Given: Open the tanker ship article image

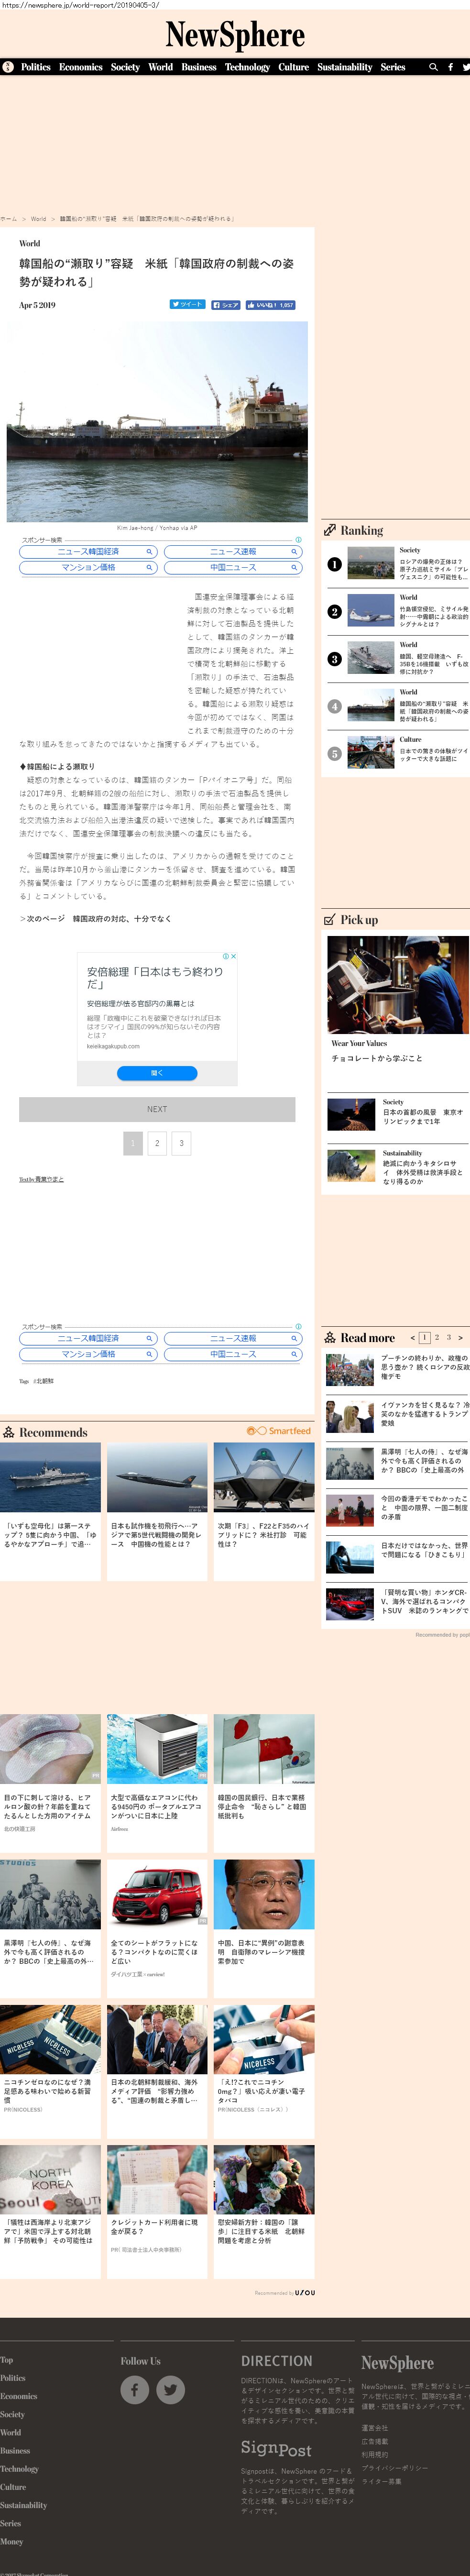Looking at the screenshot, I should point(157,421).
